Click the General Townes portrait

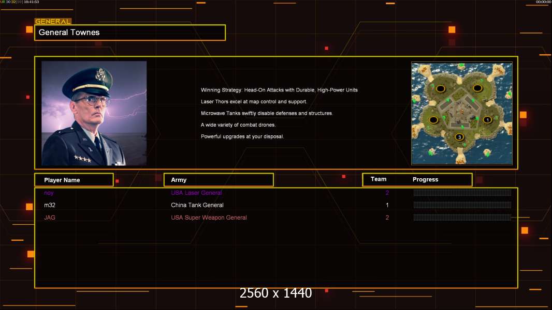click(94, 113)
